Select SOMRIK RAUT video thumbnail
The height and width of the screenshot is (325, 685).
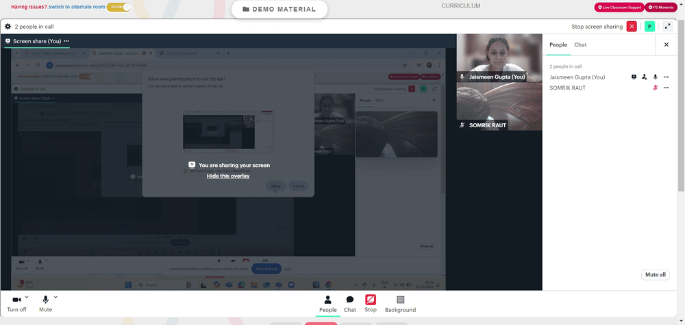[499, 107]
